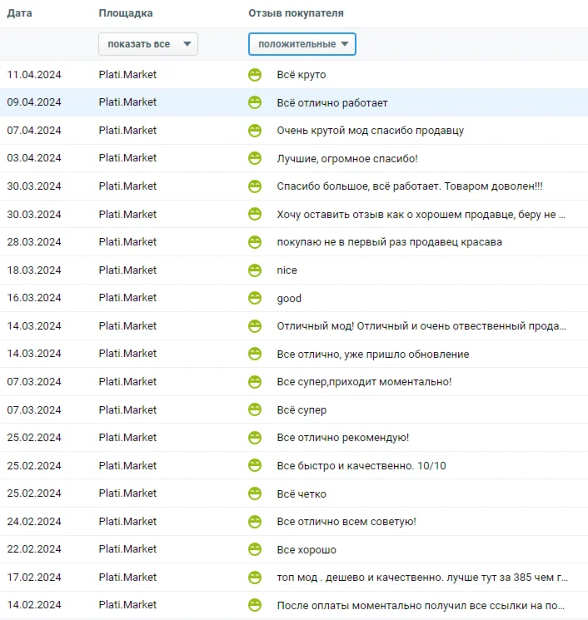
Task: Click the smiley icon beside 'good' review
Action: (x=255, y=298)
